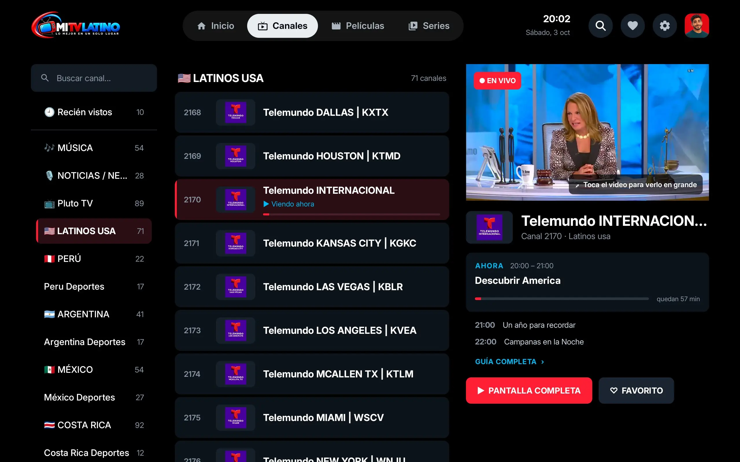Open the Argentina Deportes category

coord(94,342)
